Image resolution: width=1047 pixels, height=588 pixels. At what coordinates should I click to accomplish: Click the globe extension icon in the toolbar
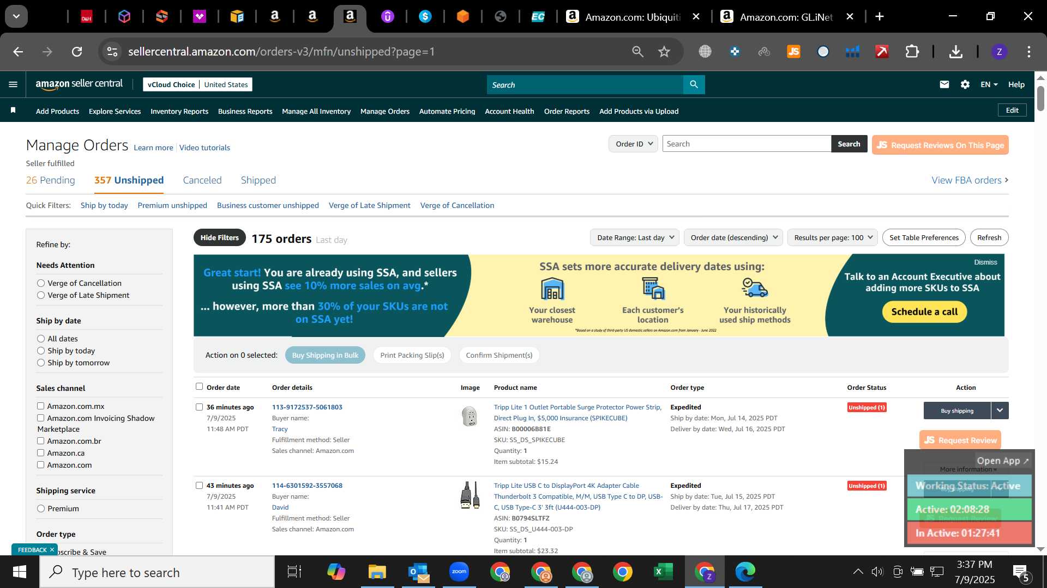click(x=705, y=52)
